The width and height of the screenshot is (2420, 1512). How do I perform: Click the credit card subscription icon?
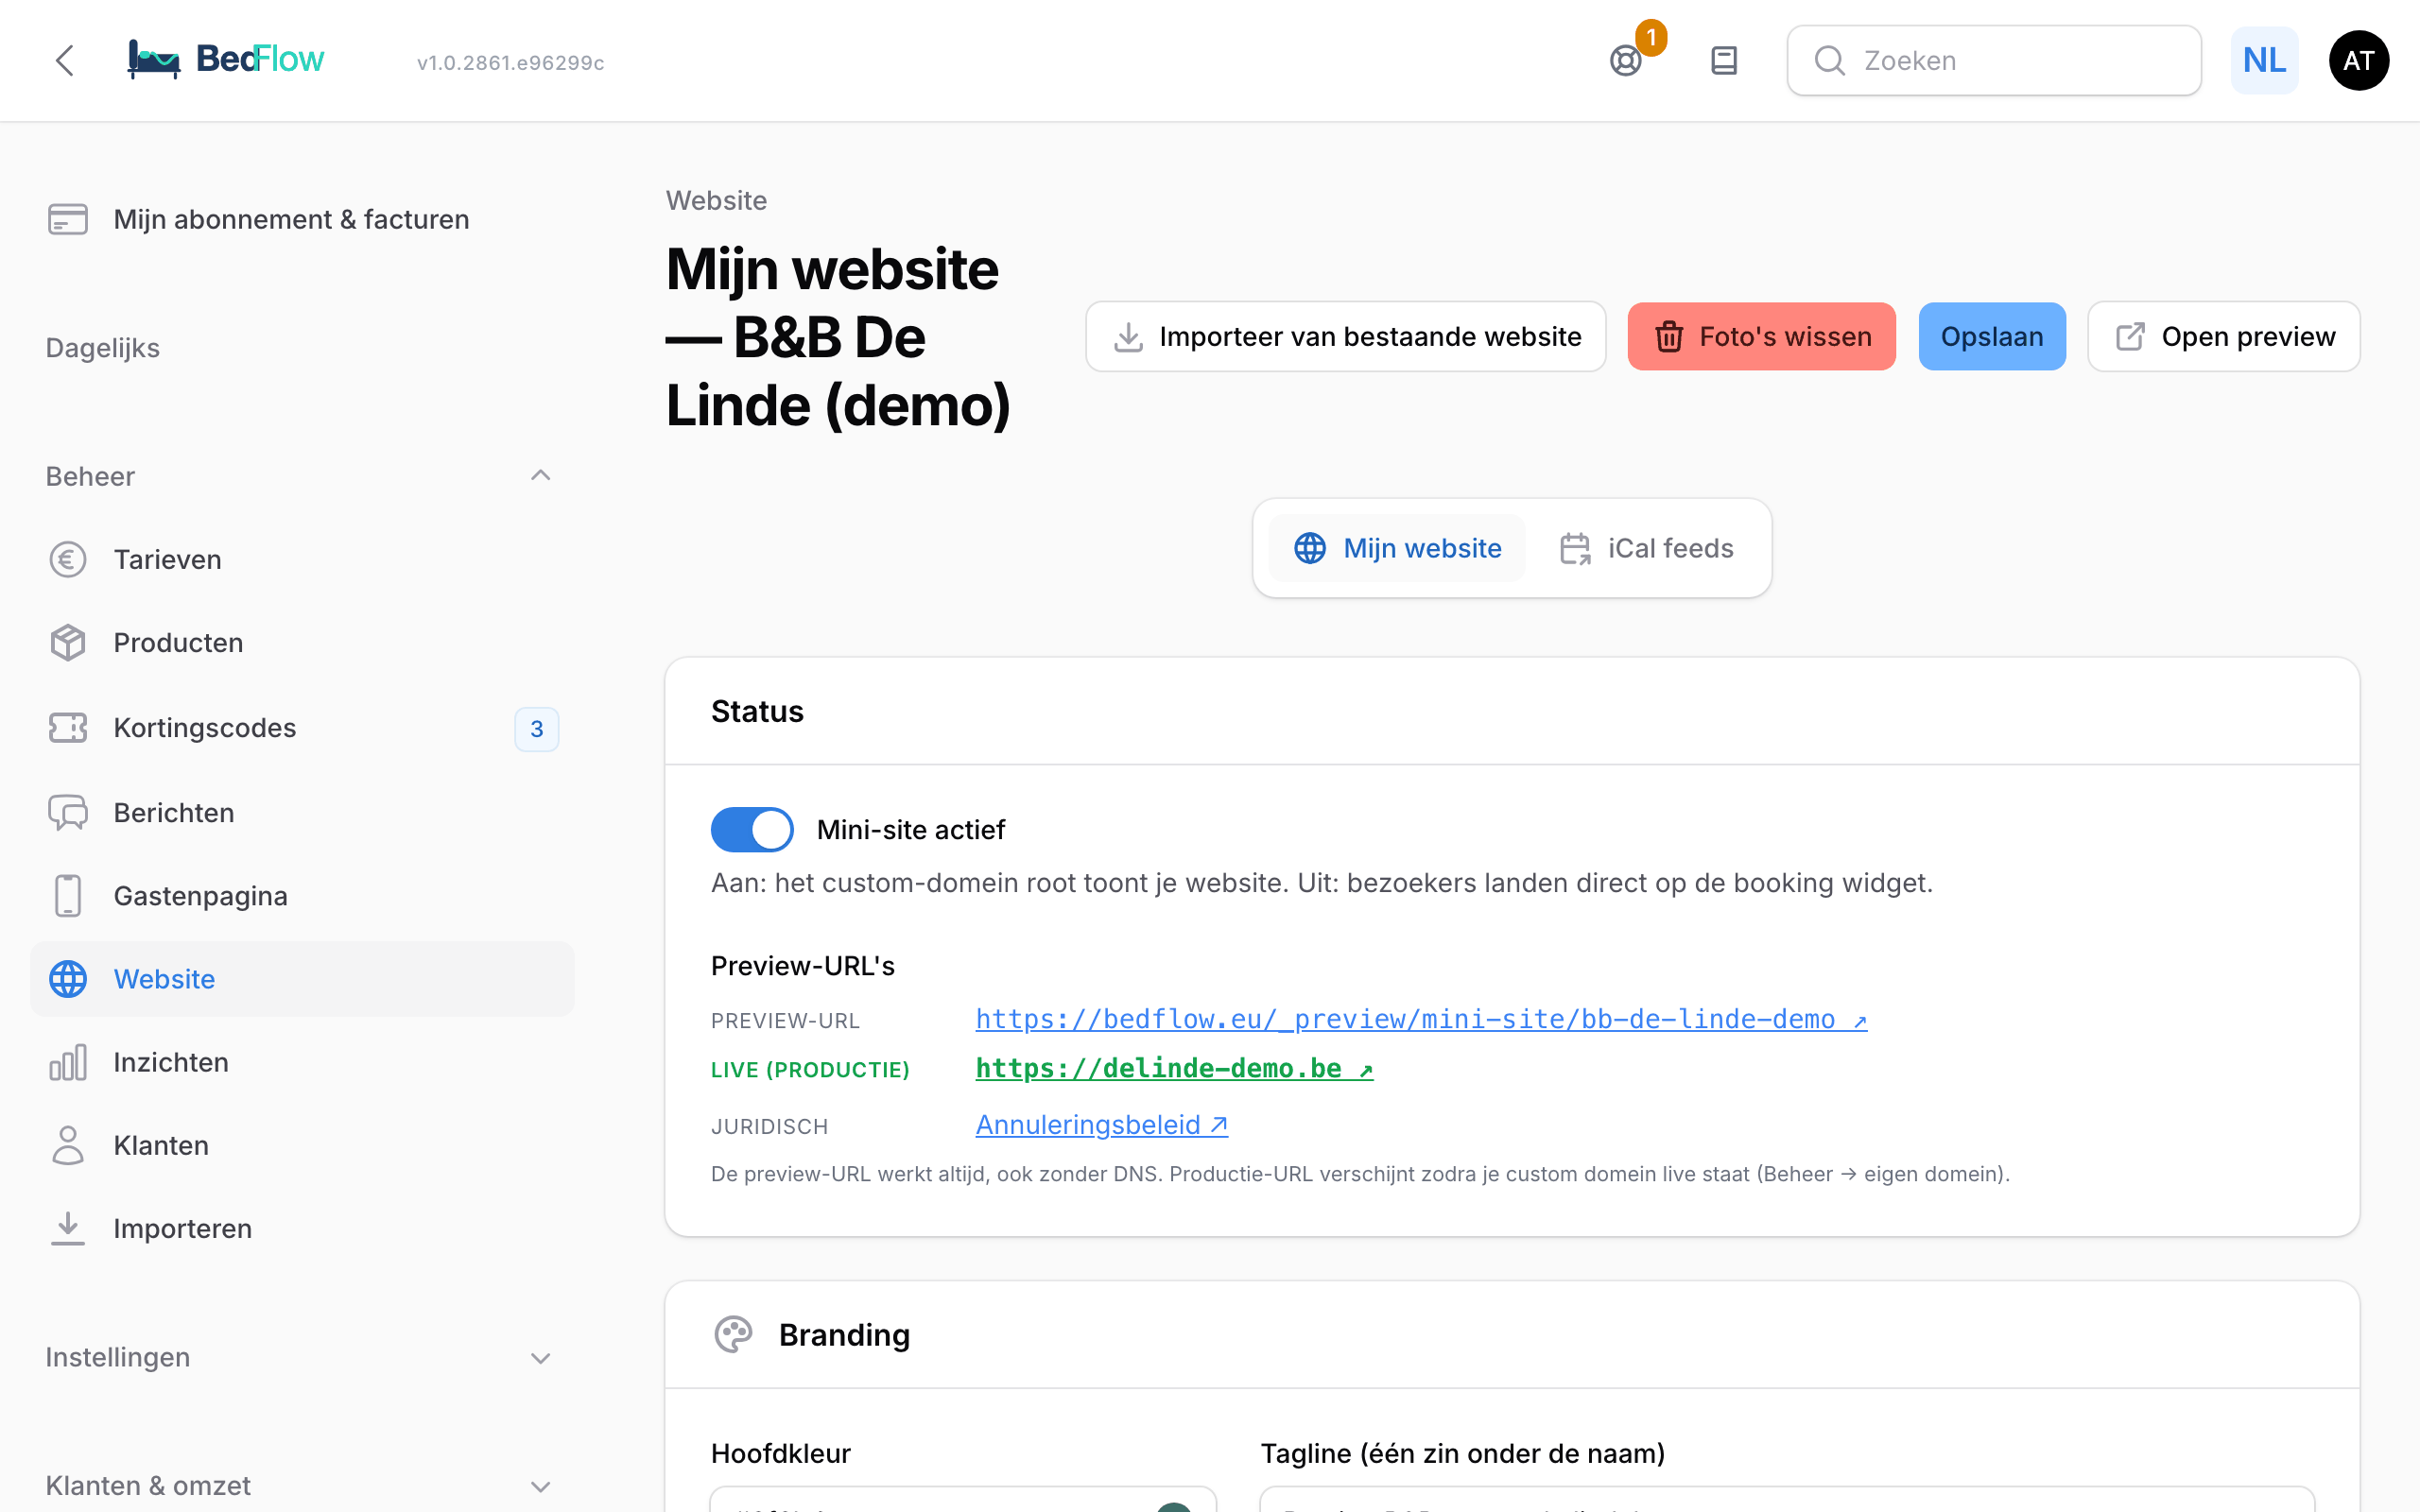(x=68, y=219)
